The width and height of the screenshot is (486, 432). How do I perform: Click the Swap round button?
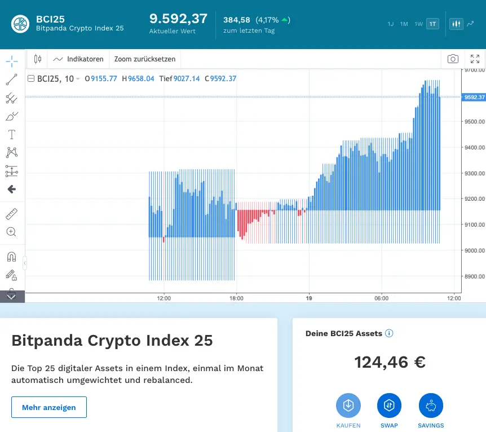[389, 405]
